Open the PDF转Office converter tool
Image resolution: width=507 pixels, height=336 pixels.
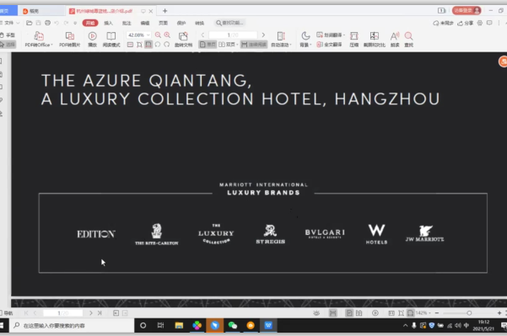tap(39, 40)
